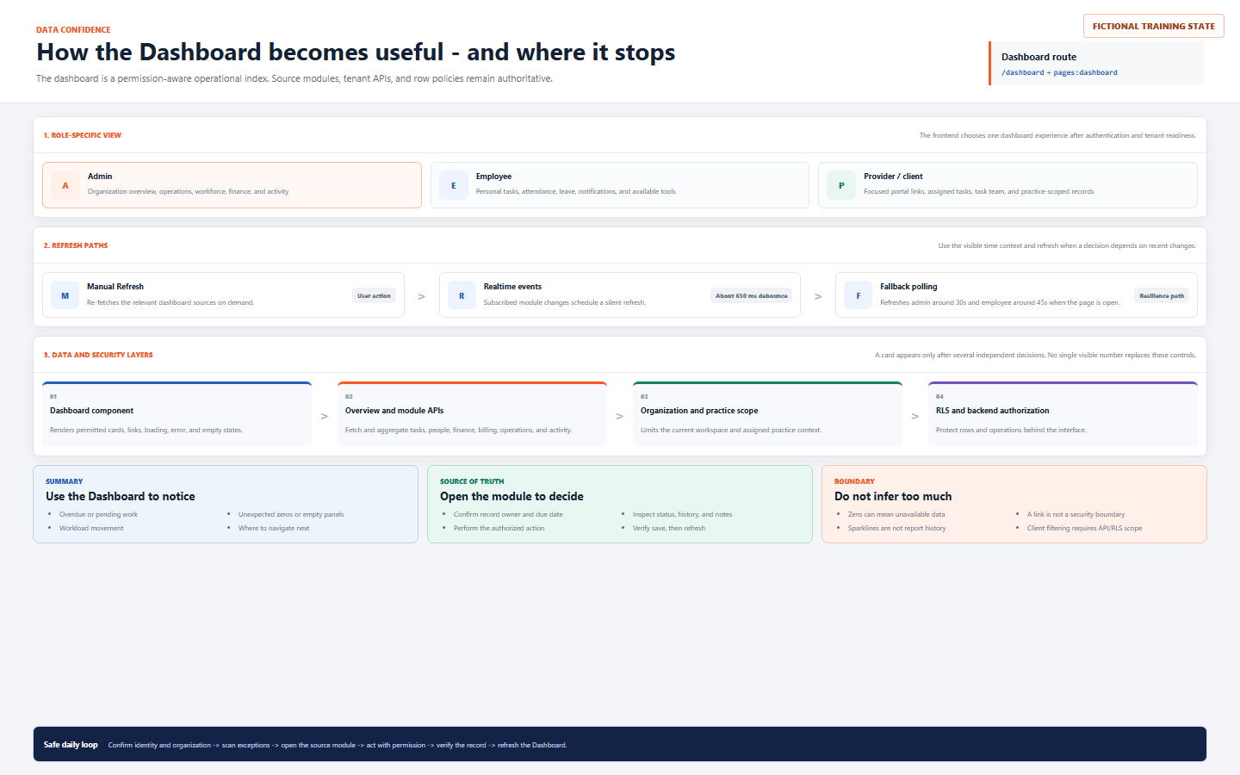Image resolution: width=1240 pixels, height=775 pixels.
Task: Click chevron before RLS and backend authorization
Action: [915, 416]
